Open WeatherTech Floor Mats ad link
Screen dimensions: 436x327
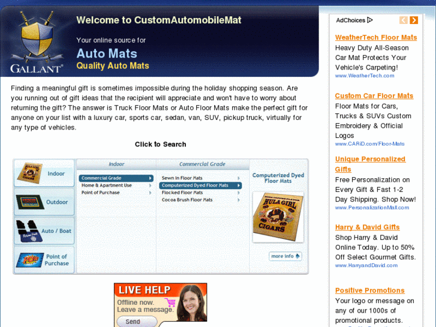click(376, 37)
